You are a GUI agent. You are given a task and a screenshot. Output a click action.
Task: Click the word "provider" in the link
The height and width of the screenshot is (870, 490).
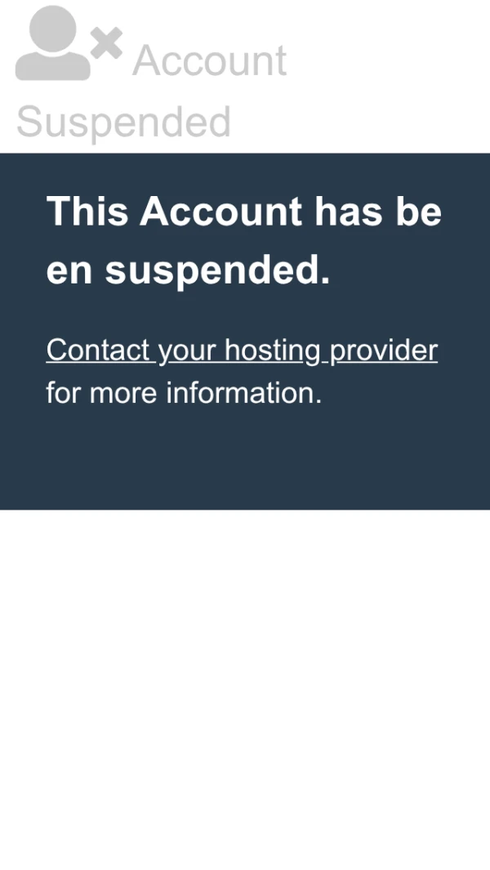(384, 350)
